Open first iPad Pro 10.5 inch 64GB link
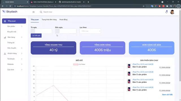The width and height of the screenshot is (181, 101). pyautogui.click(x=143, y=64)
